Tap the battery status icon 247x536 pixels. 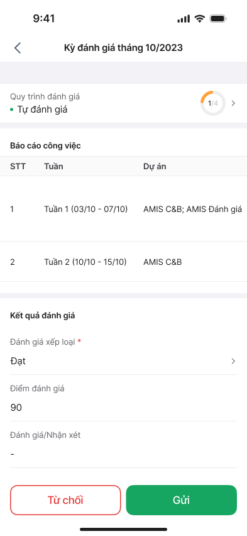219,18
